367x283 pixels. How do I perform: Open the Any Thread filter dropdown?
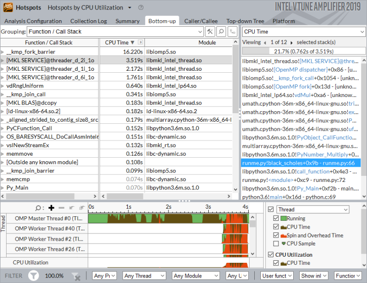click(144, 276)
